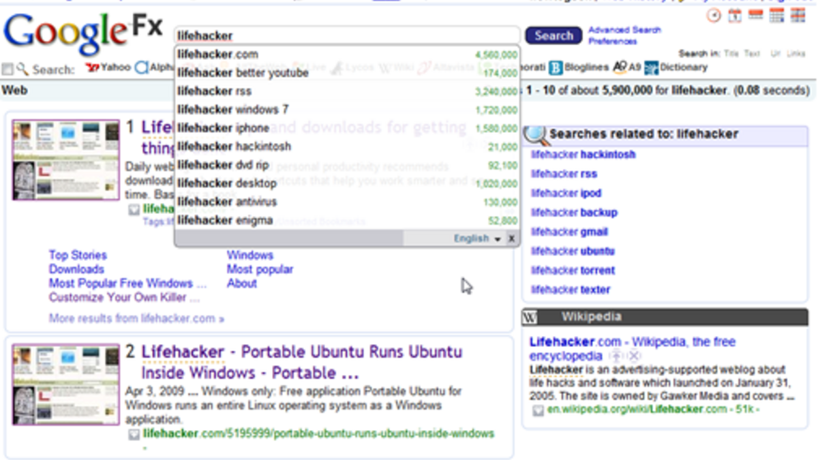
Task: Select the 'Title' option under Search in
Action: [731, 54]
